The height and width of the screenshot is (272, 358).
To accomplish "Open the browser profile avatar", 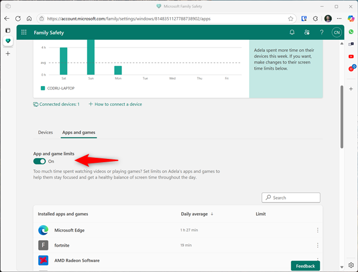I will pos(328,18).
